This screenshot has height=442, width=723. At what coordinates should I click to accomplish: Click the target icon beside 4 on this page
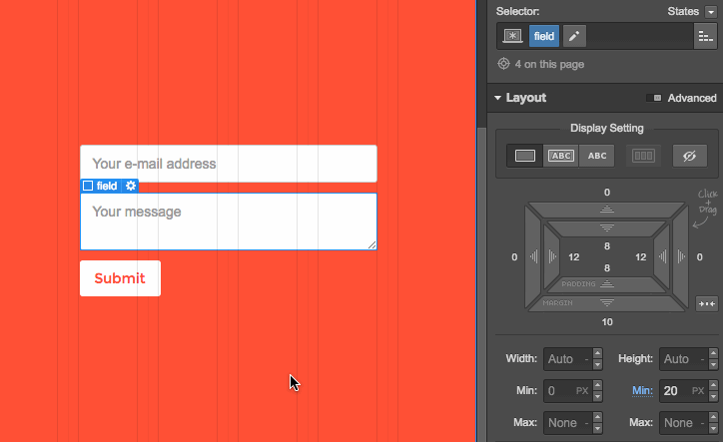[x=503, y=64]
